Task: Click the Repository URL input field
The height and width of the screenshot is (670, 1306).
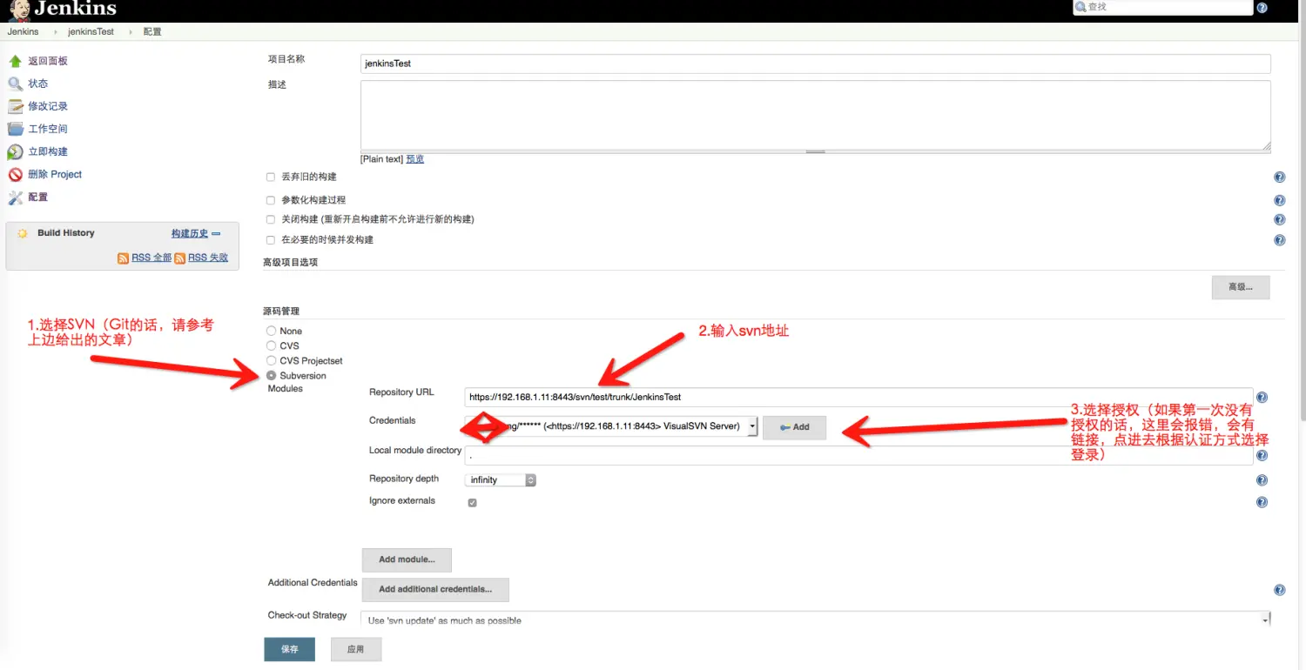Action: tap(859, 397)
